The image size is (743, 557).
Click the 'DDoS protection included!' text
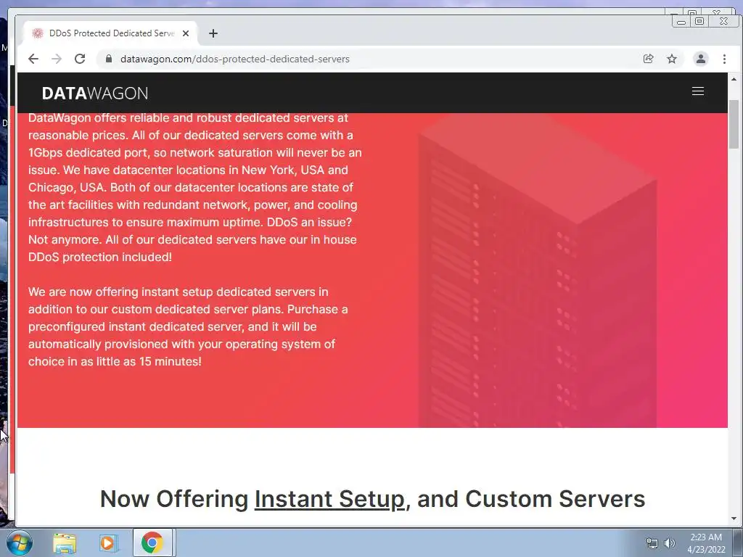pos(100,257)
